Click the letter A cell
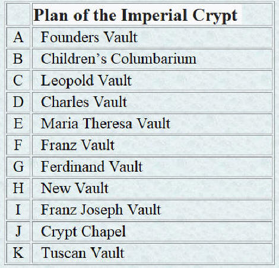279x268 pixels. (18, 37)
